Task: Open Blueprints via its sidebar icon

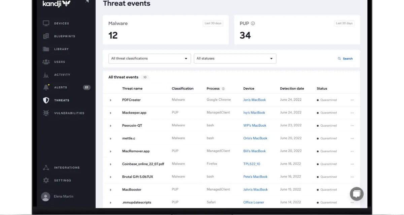Action: (46, 36)
